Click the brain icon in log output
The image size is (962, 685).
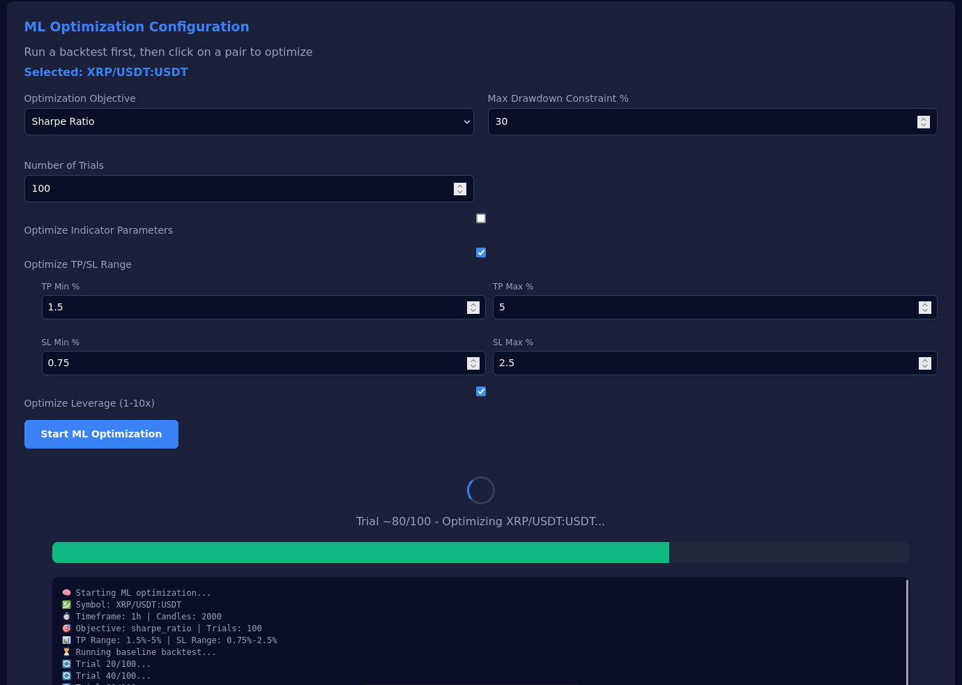click(66, 593)
